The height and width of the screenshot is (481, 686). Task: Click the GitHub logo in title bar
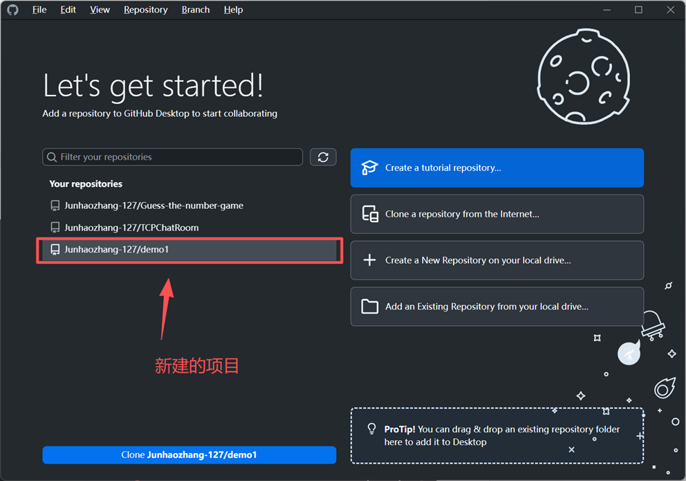click(x=12, y=10)
